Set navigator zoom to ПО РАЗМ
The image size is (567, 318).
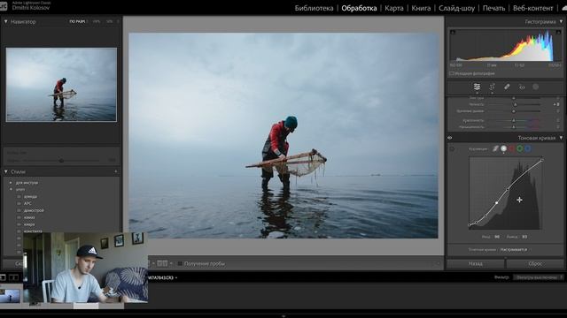tap(77, 21)
